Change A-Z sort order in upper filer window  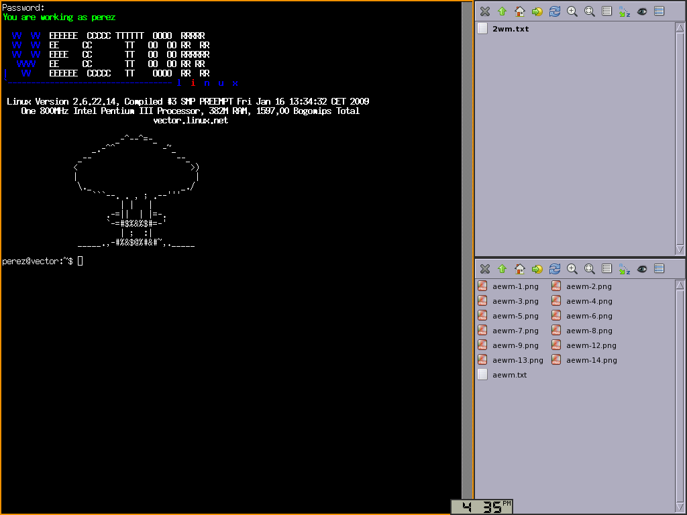coord(625,11)
